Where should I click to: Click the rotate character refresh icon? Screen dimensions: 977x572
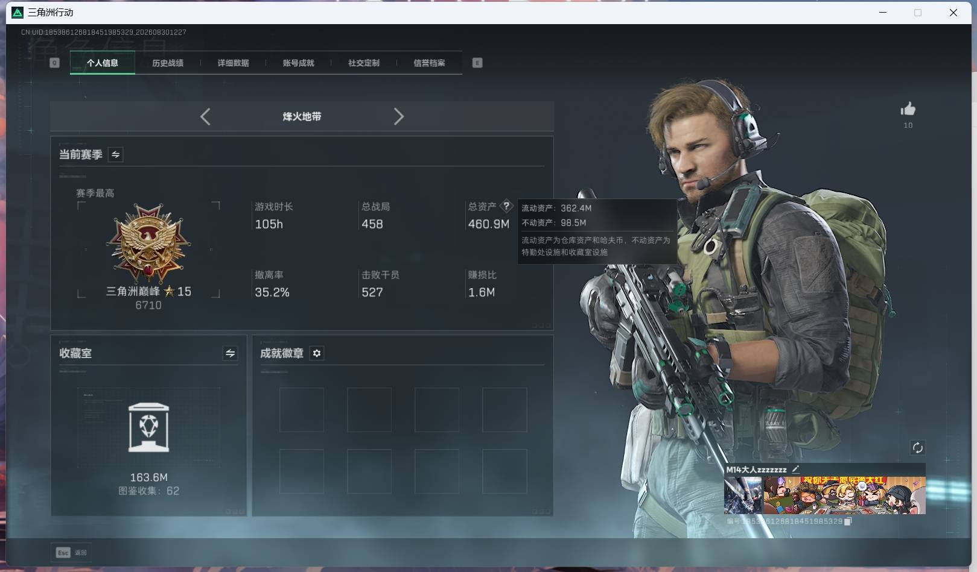(x=917, y=447)
